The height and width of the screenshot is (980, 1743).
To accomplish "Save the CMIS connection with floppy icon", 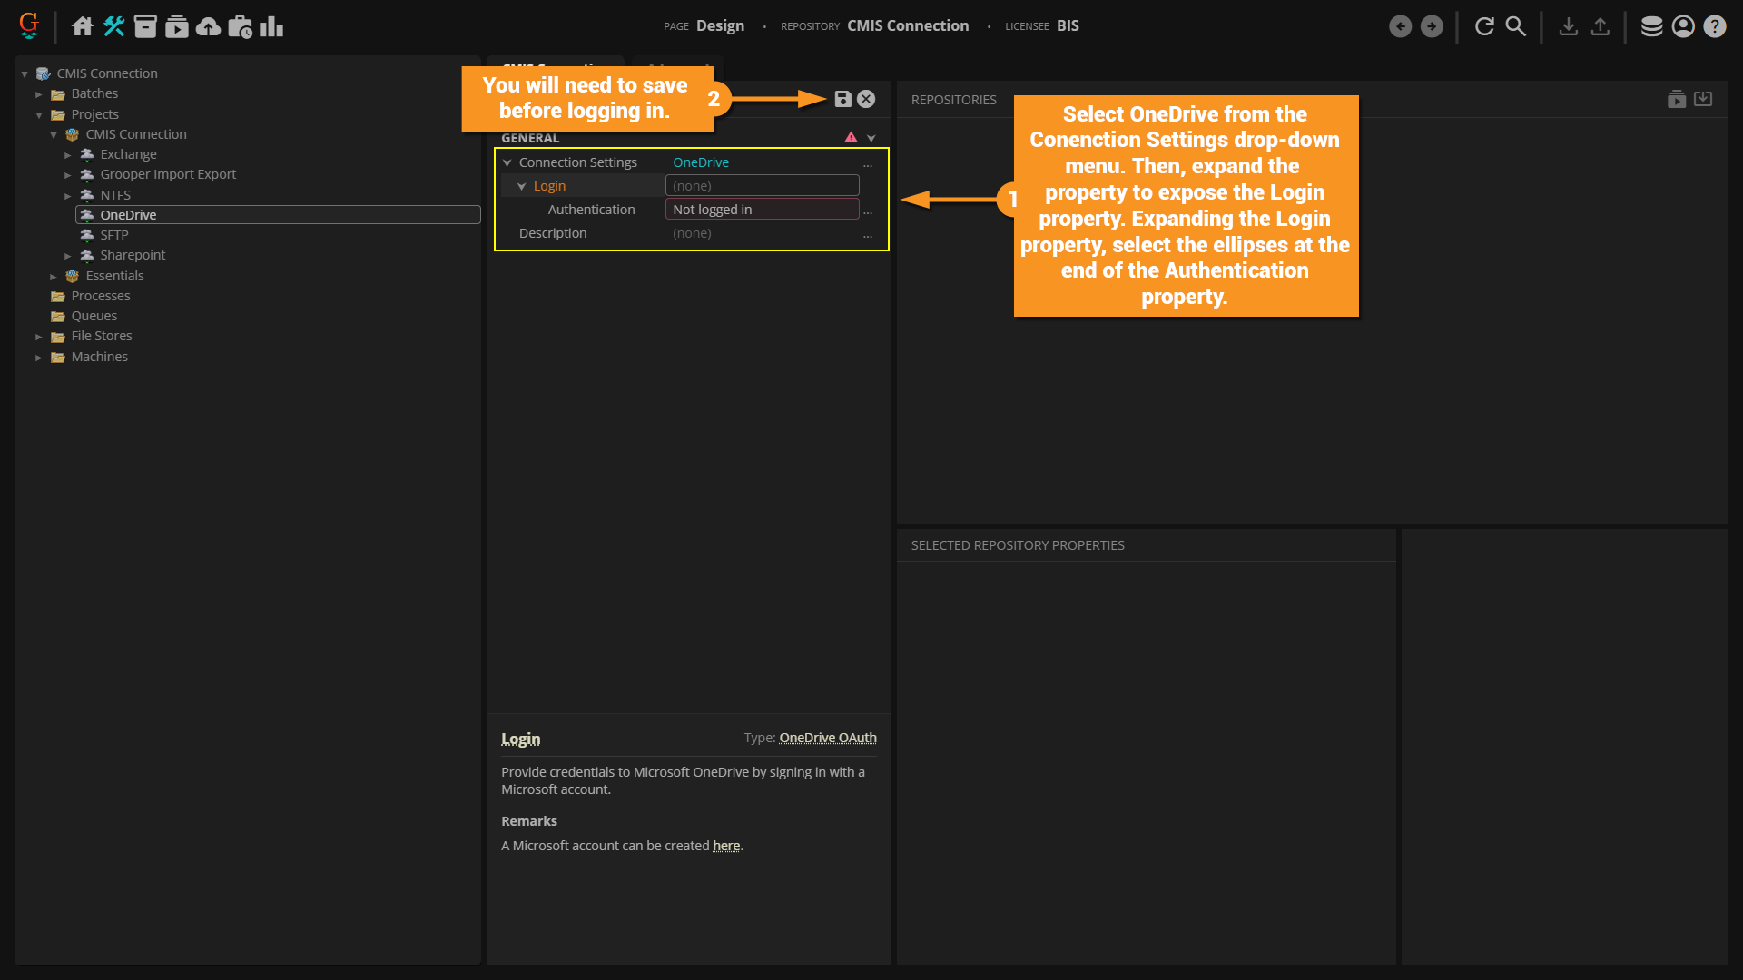I will coord(842,99).
